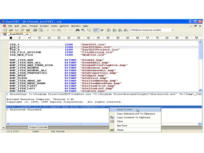Image resolution: width=204 pixels, height=153 pixels.
Task: Open the Tools menu
Action: tap(54, 26)
